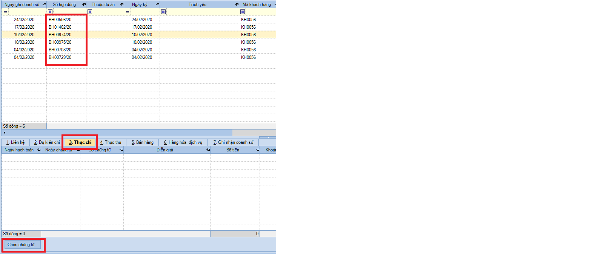Pin the Ngày hạch toán column
Screen dimensions: 601x259
(38, 150)
